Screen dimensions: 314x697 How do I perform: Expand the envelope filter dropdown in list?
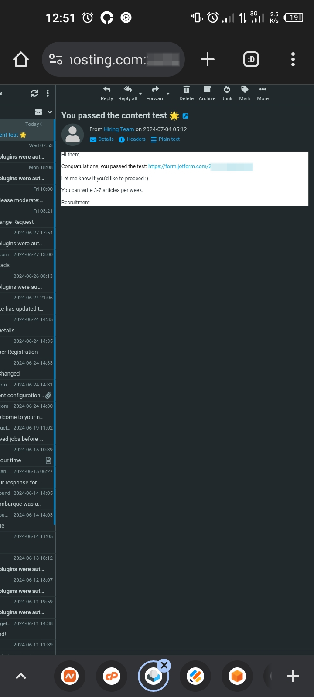click(50, 112)
